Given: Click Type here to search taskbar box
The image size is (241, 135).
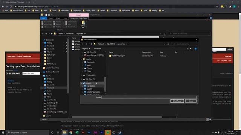Looking at the screenshot, I should pyautogui.click(x=28, y=132).
